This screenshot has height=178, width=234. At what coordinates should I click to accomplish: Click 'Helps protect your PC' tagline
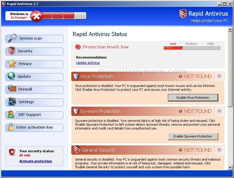209,21
